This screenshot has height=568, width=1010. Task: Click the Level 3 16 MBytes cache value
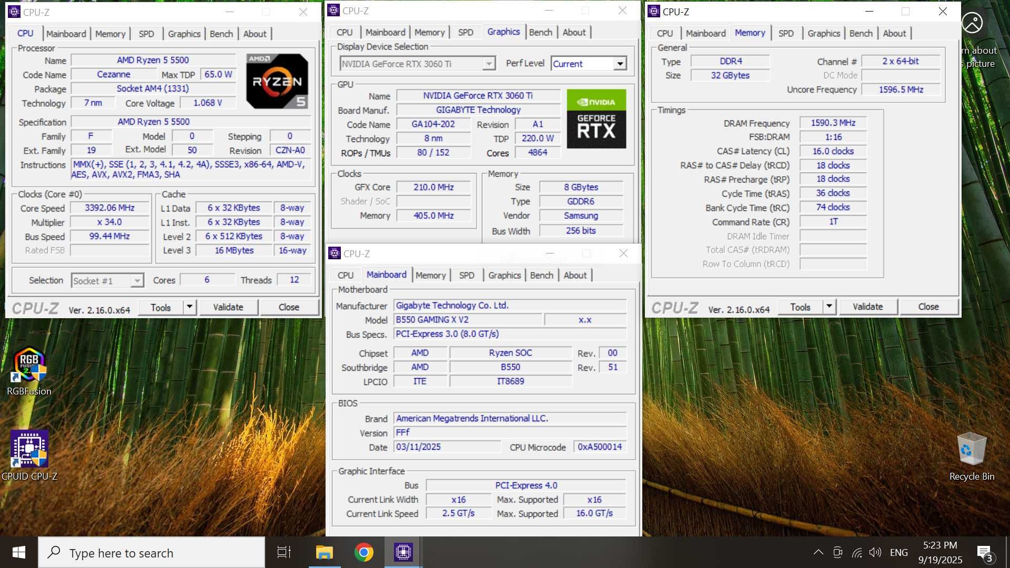(234, 250)
